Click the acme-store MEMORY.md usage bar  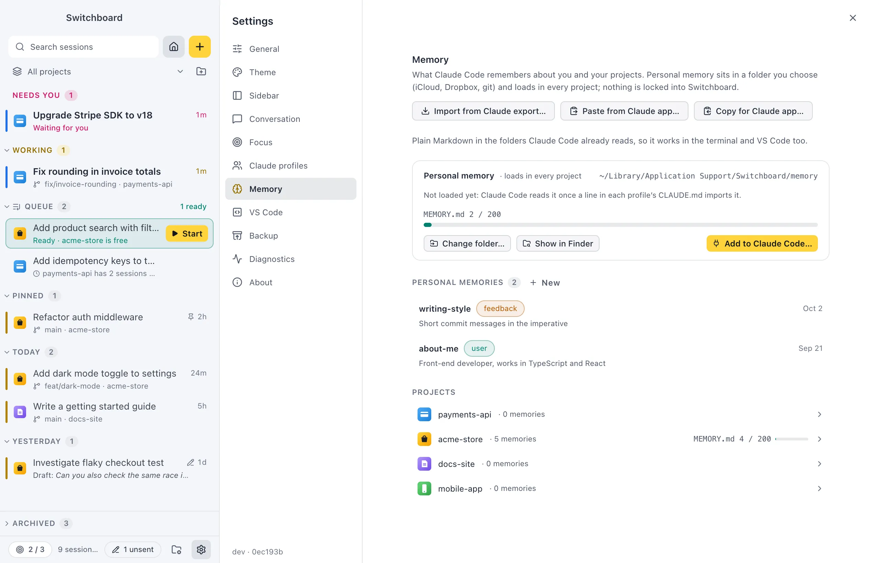791,439
